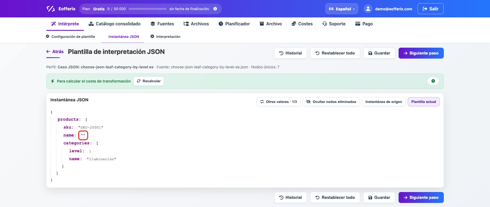The image size is (490, 207).
Task: Click the green help question mark icon
Action: [x=433, y=81]
